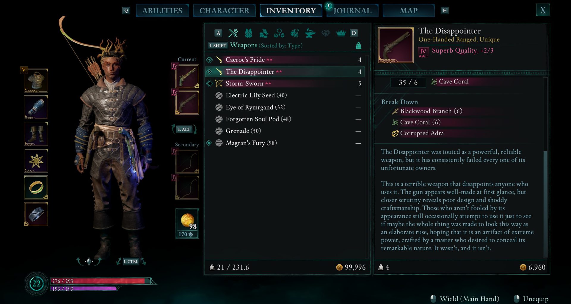Open the gems category diamond icon
Viewport: 571px width, 304px height.
[326, 33]
